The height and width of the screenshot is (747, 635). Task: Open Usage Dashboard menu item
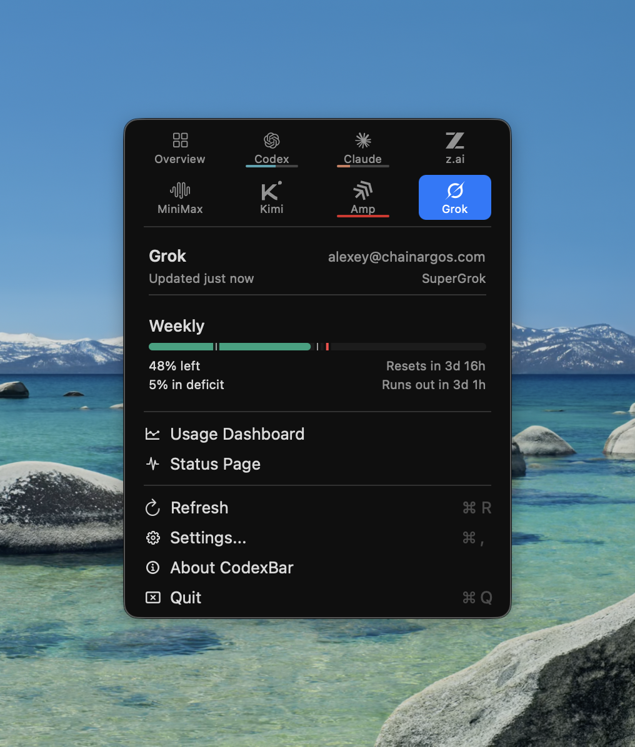pos(317,434)
